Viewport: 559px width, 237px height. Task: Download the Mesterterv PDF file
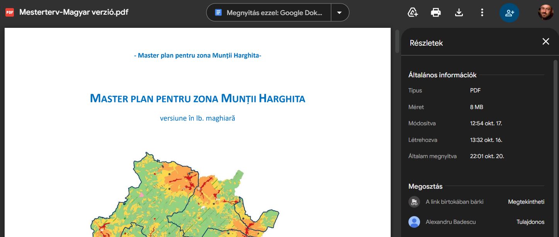click(459, 12)
